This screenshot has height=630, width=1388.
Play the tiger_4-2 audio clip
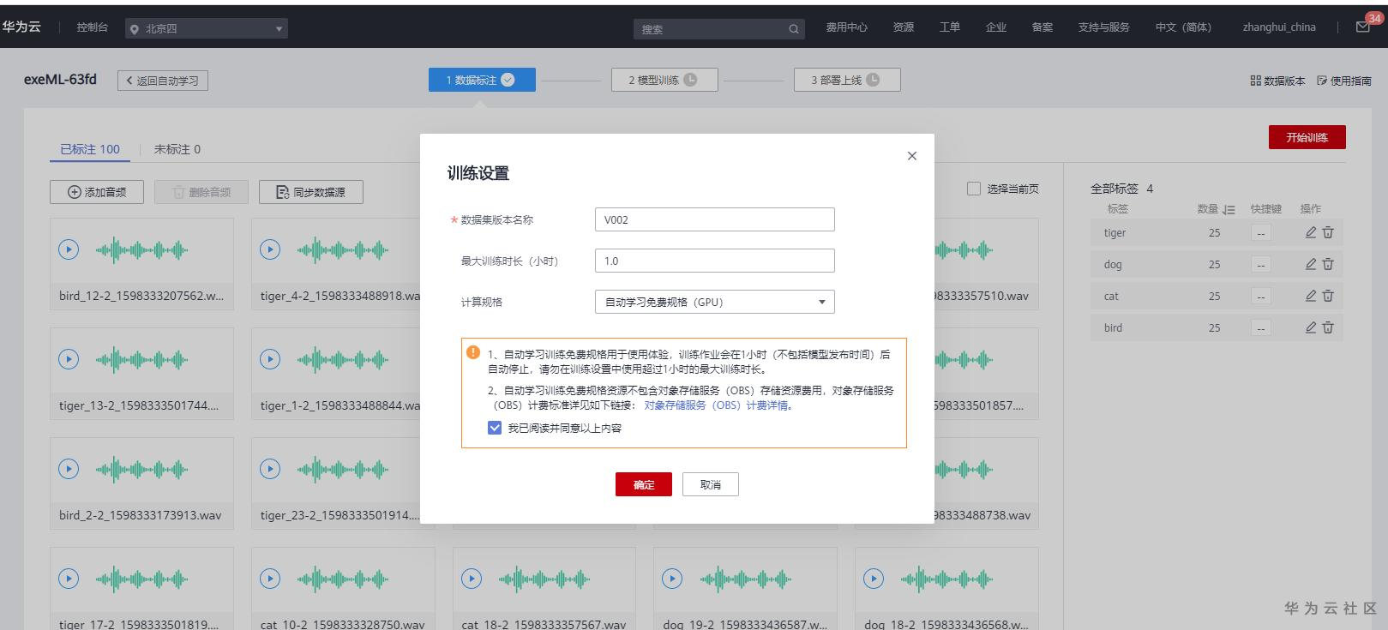270,249
